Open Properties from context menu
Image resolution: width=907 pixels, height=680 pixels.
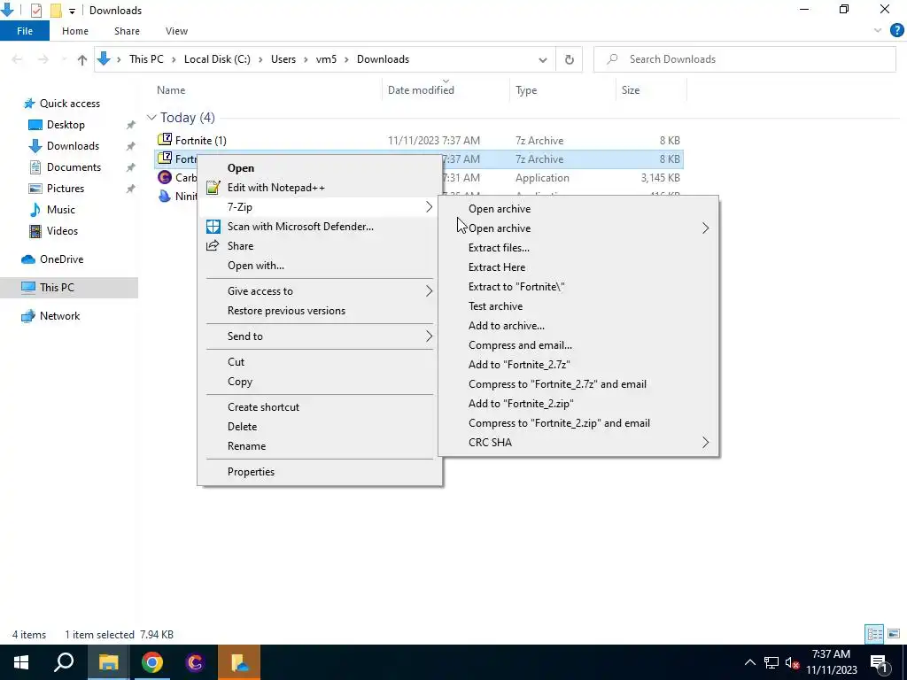coord(251,472)
